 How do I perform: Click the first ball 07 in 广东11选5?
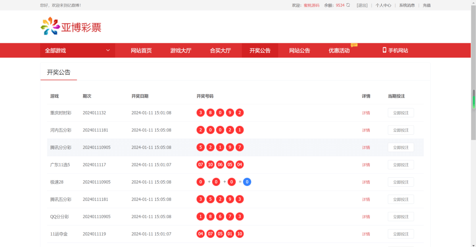[x=201, y=165]
